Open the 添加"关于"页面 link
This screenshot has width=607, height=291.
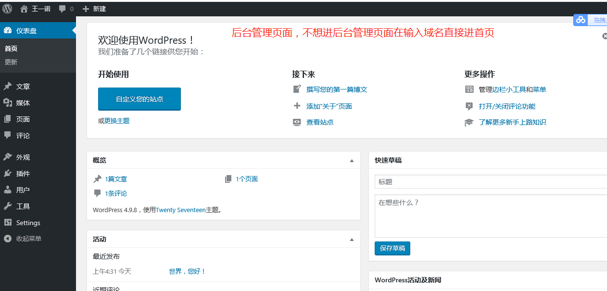(x=329, y=106)
